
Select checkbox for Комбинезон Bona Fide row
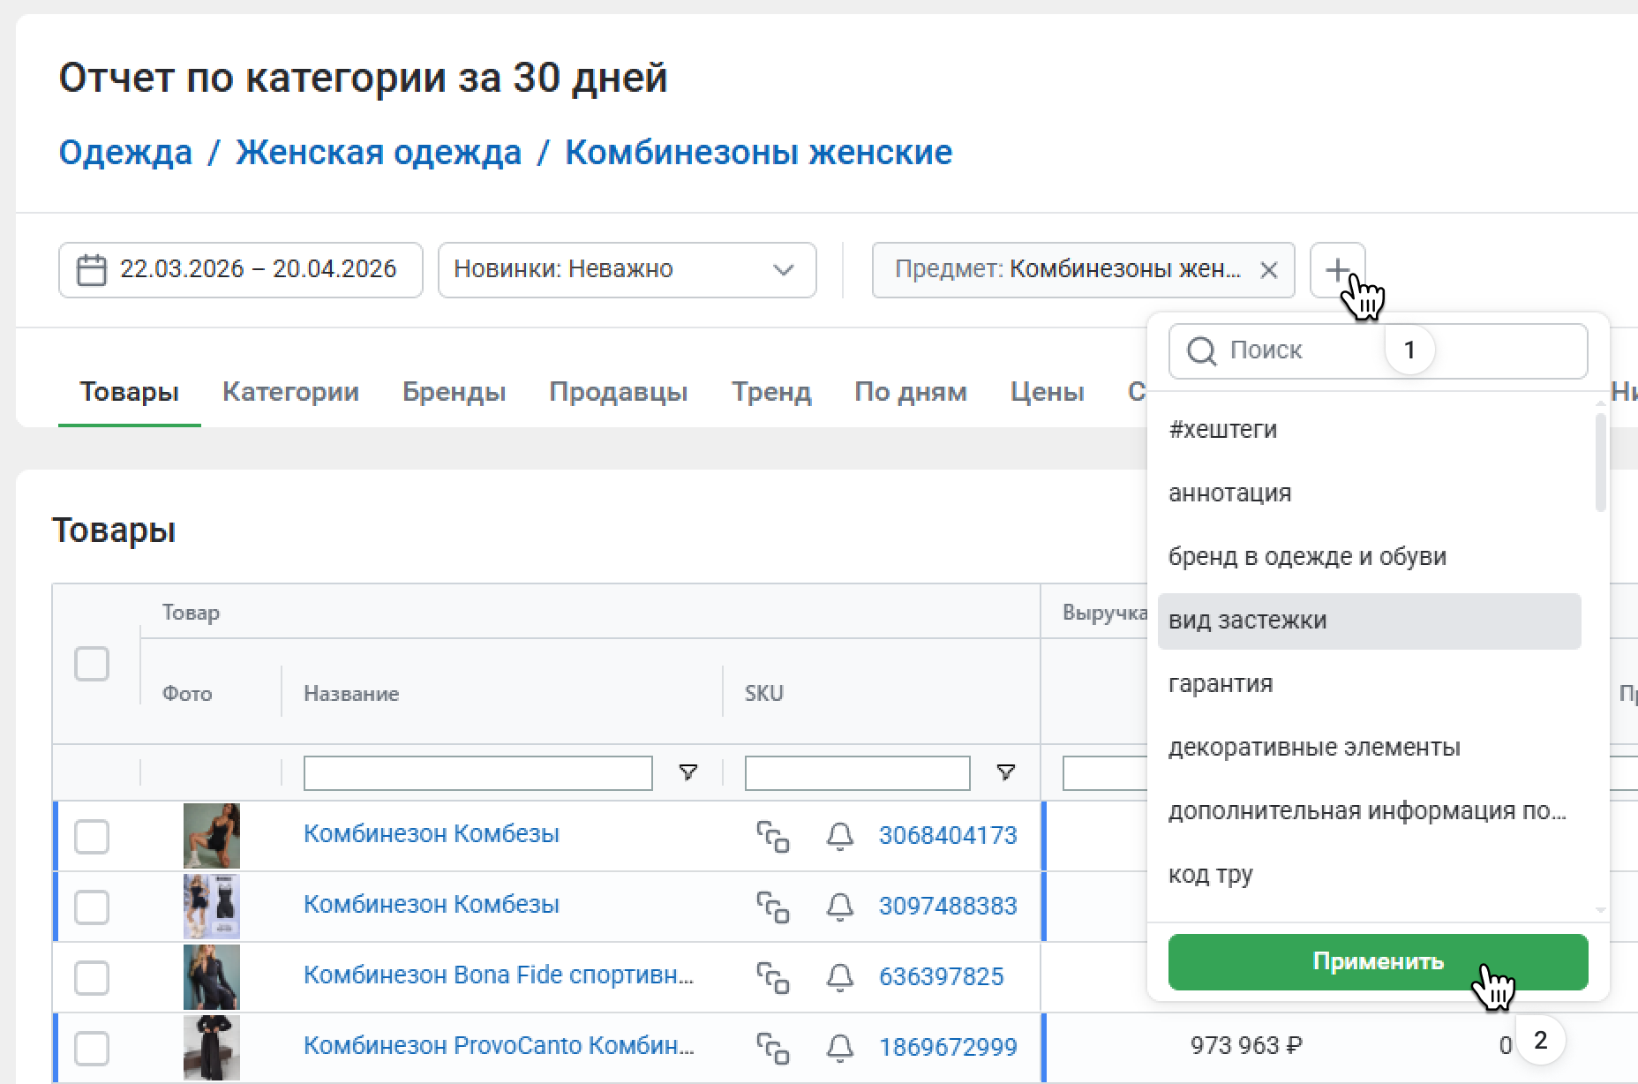[x=92, y=977]
